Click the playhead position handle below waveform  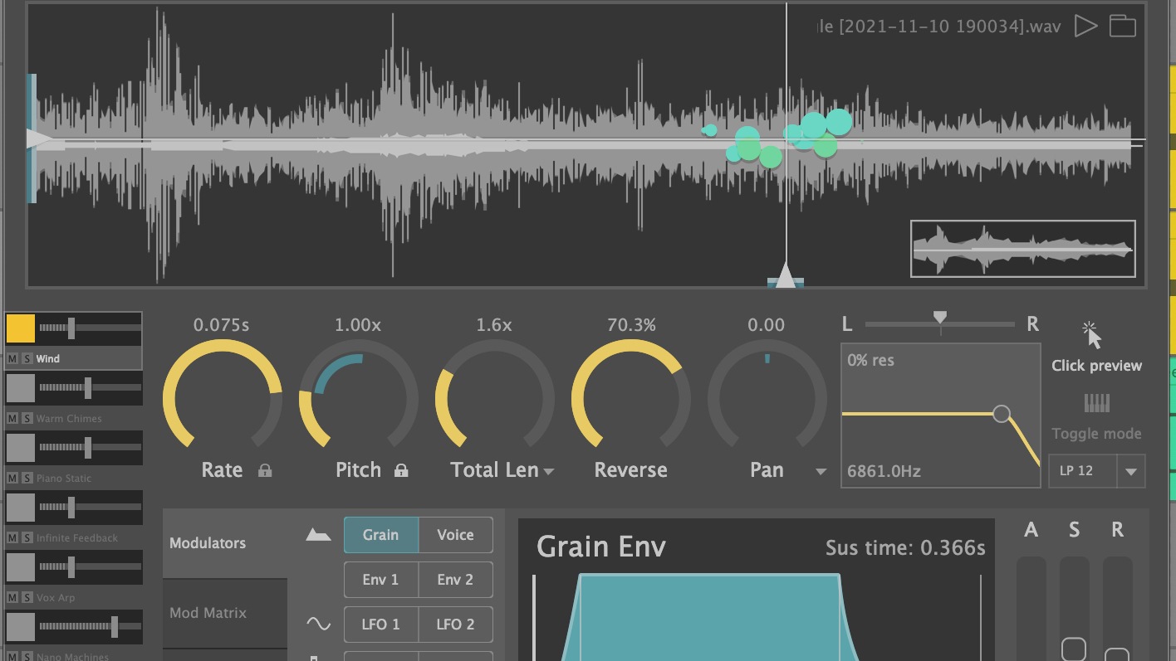coord(786,275)
